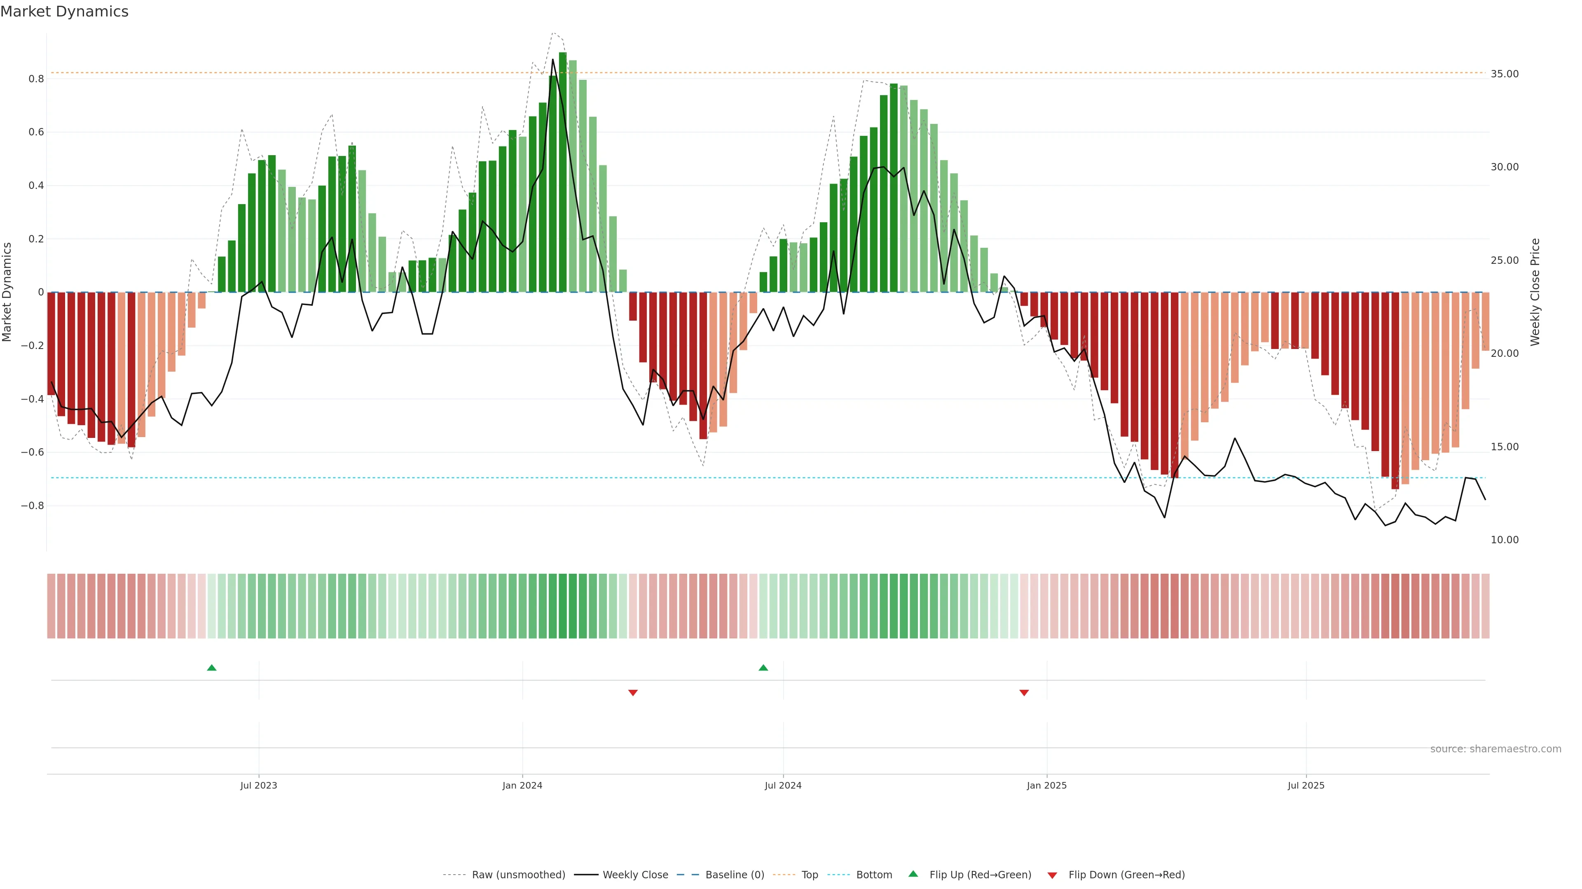The height and width of the screenshot is (889, 1582).
Task: Click the Weekly Close Price axis title
Action: (1535, 292)
